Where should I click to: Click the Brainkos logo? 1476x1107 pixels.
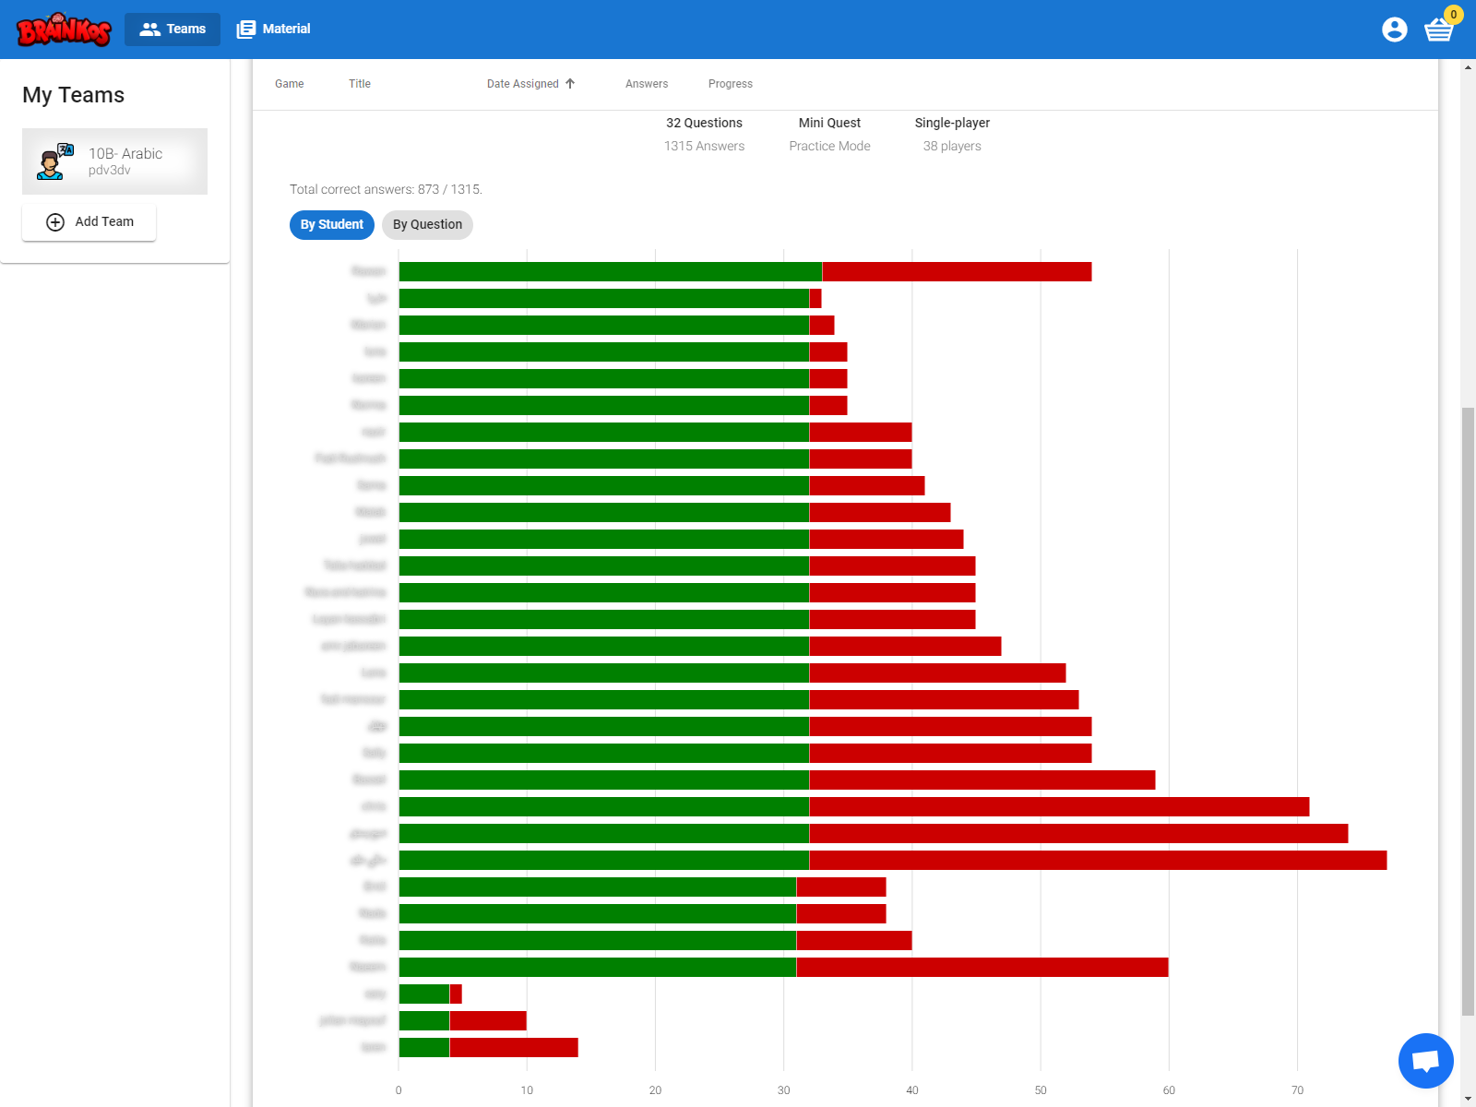coord(64,30)
